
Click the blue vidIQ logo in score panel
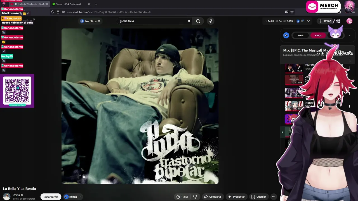(x=286, y=35)
